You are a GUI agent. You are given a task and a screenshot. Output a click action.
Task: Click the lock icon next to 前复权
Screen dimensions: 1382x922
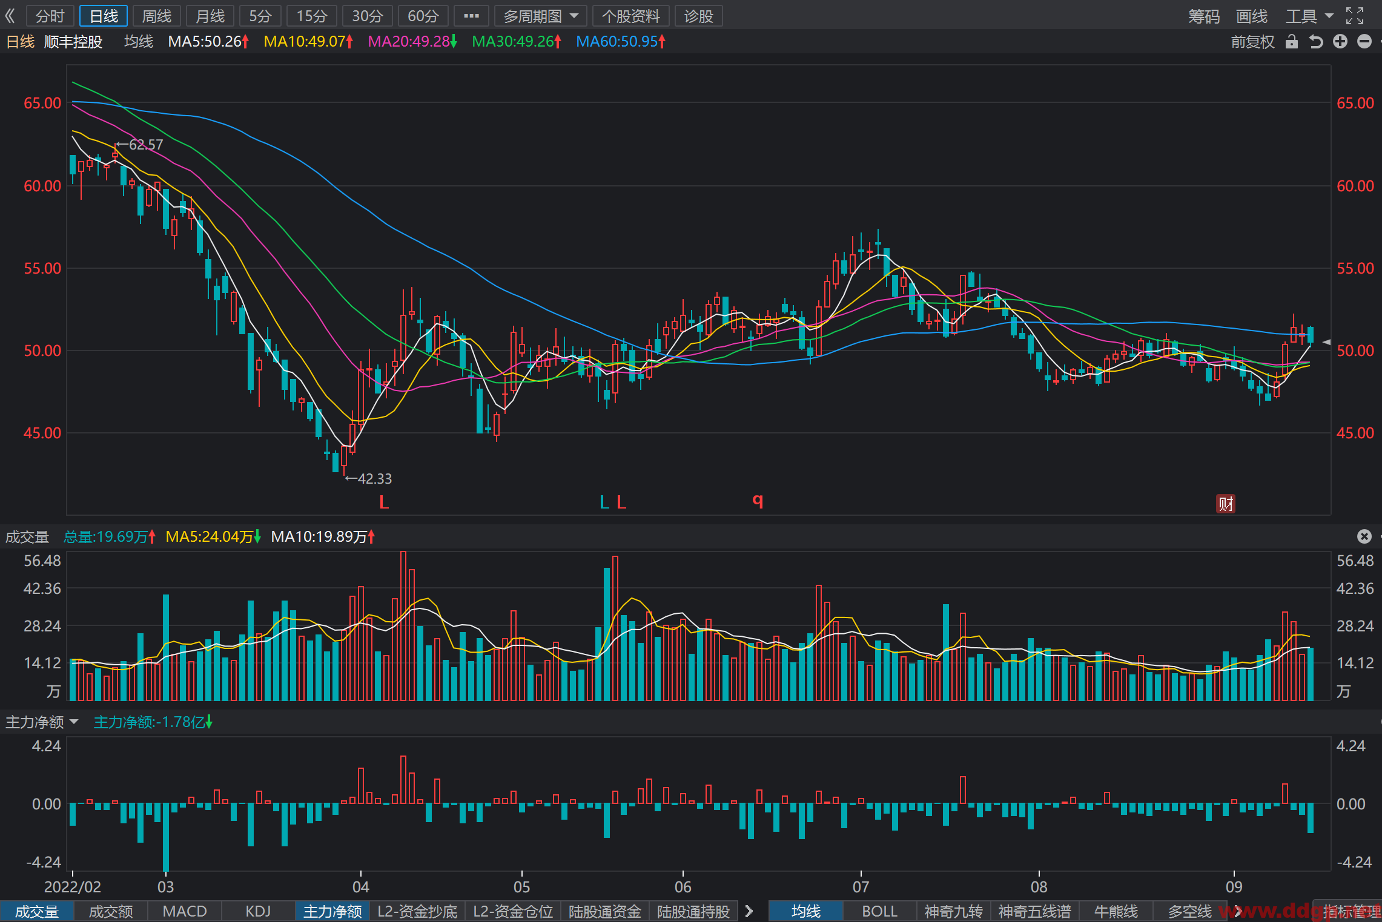point(1292,41)
